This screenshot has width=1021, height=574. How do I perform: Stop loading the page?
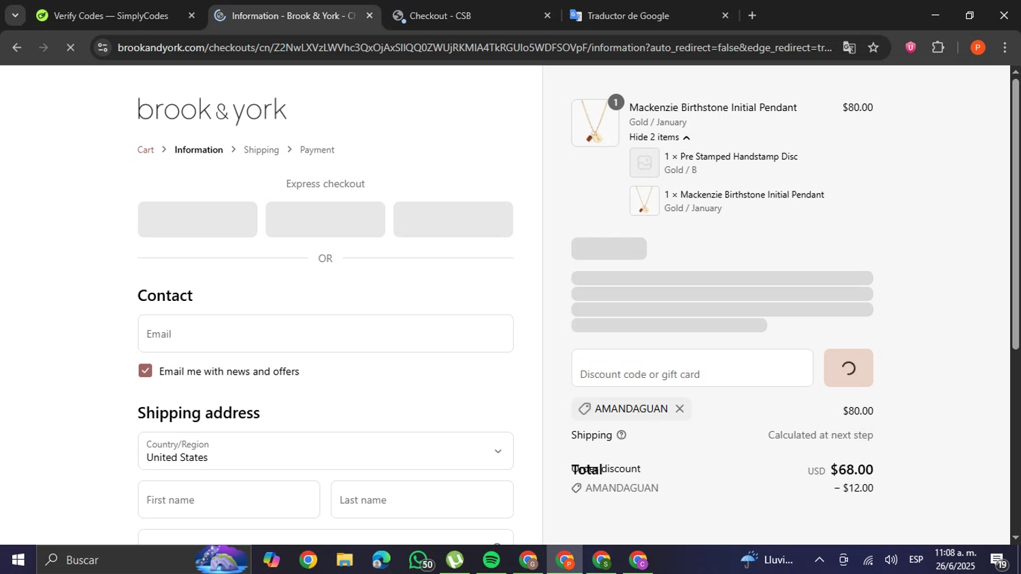[70, 48]
